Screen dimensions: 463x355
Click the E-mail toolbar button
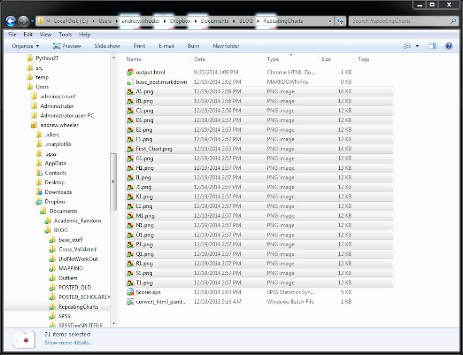[167, 46]
